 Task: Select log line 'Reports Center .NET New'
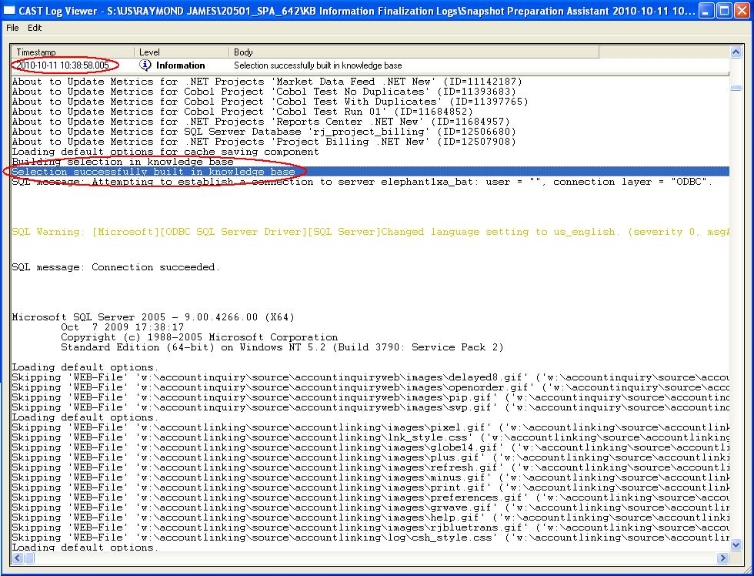[x=261, y=122]
